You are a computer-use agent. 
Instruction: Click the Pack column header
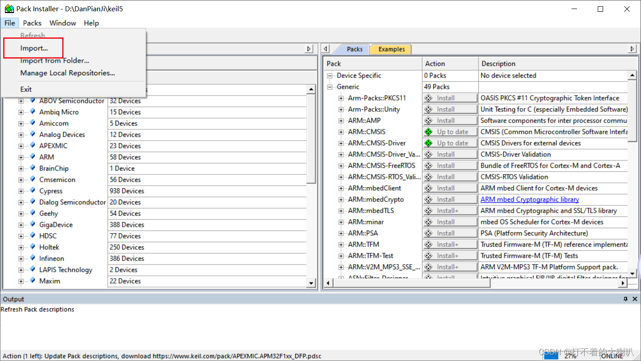(373, 64)
